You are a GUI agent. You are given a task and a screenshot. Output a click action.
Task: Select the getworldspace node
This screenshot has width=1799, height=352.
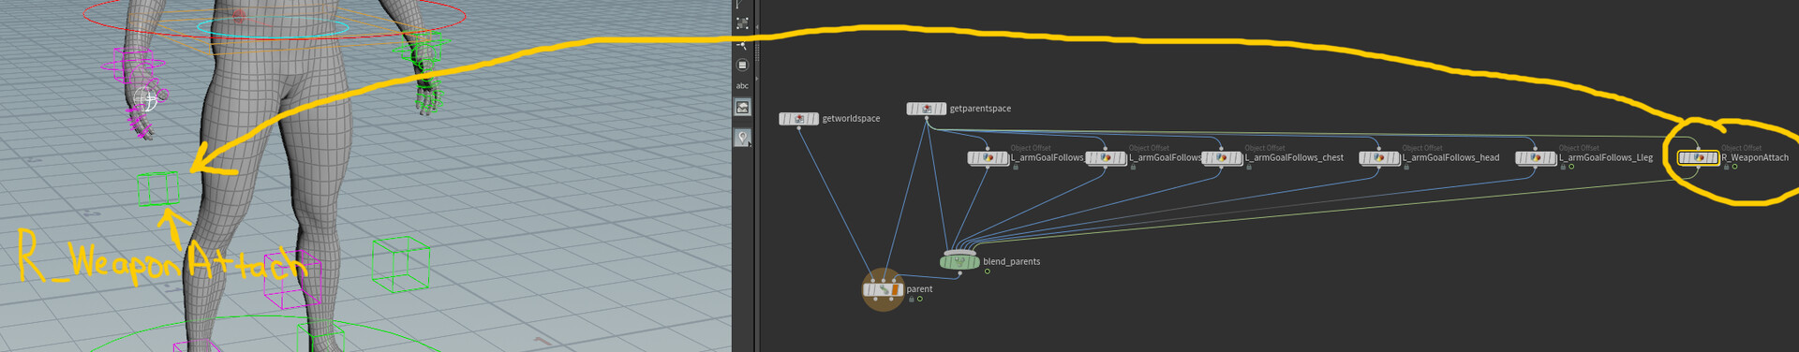(x=798, y=119)
